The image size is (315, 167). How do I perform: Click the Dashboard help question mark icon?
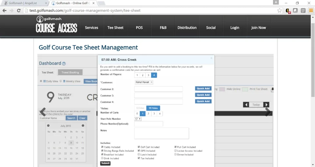pyautogui.click(x=64, y=64)
